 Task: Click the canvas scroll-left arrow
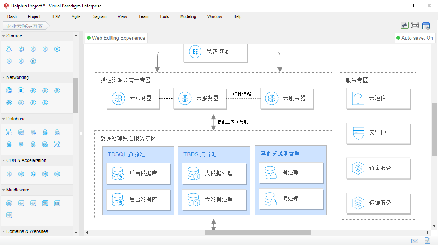click(87, 233)
